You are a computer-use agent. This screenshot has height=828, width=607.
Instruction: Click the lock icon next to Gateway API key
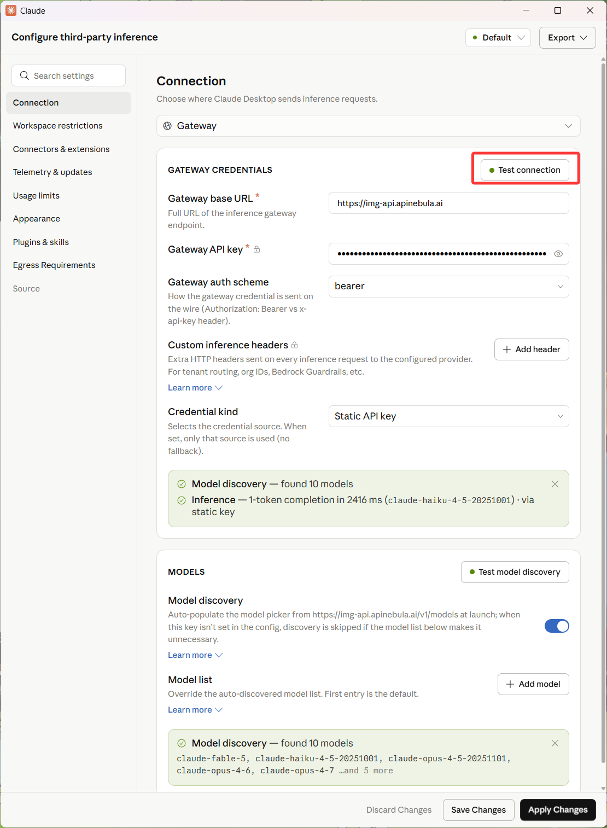[257, 249]
